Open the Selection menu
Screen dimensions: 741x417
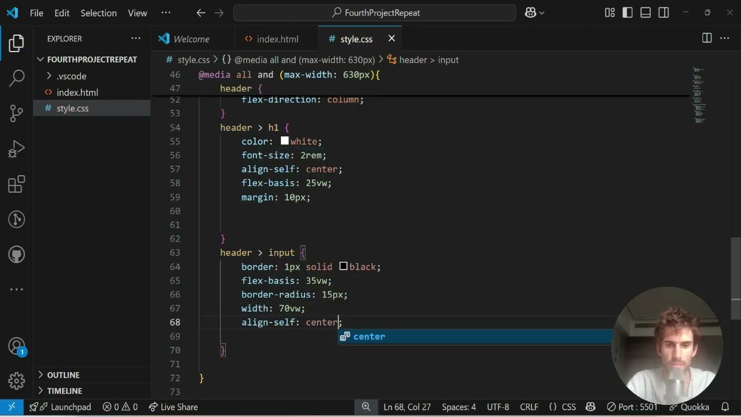pos(98,13)
